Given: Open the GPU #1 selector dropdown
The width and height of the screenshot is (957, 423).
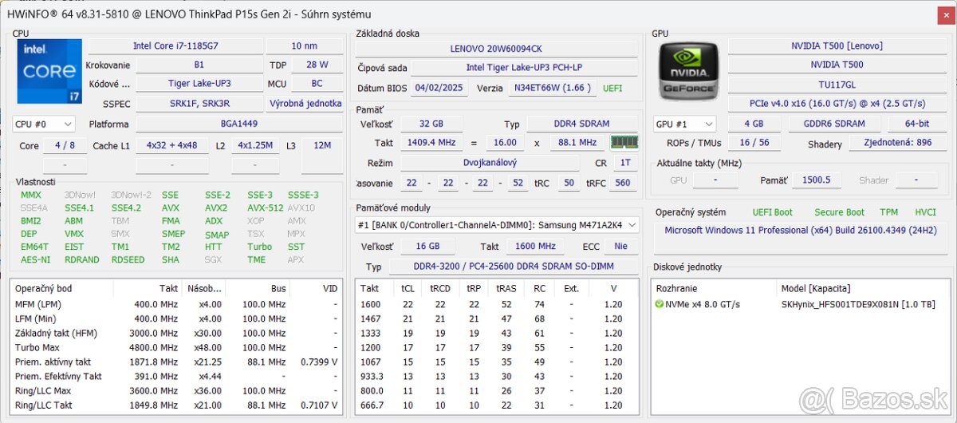Looking at the screenshot, I should pyautogui.click(x=683, y=124).
